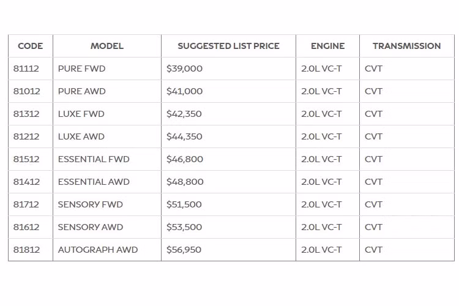
Task: Click the CODE column header
Action: pyautogui.click(x=31, y=46)
